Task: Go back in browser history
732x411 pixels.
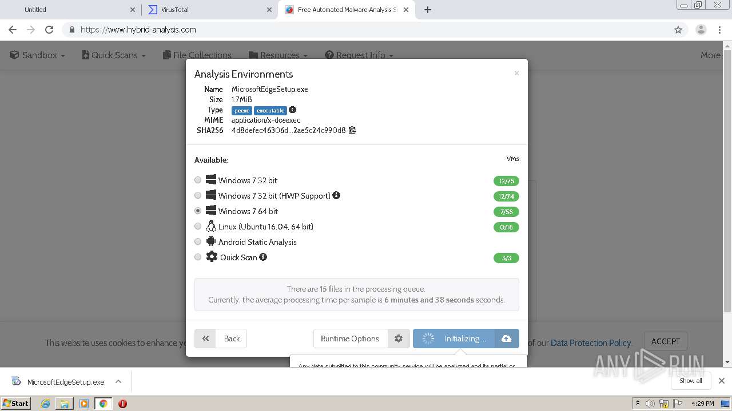Action: tap(13, 30)
